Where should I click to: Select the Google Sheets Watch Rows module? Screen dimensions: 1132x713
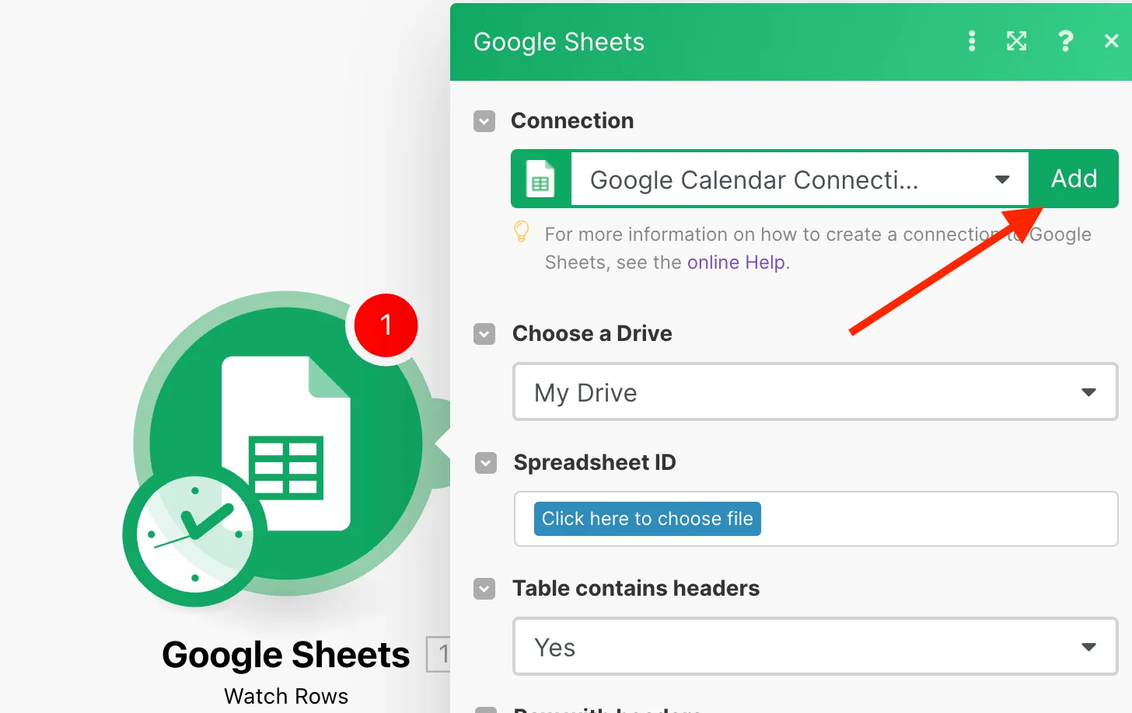286,443
